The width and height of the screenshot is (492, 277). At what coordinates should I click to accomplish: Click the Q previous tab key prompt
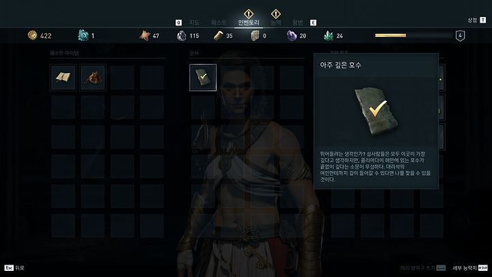tap(178, 23)
